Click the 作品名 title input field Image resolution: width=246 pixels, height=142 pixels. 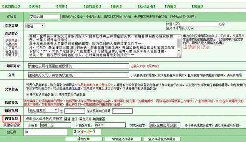click(x=45, y=17)
